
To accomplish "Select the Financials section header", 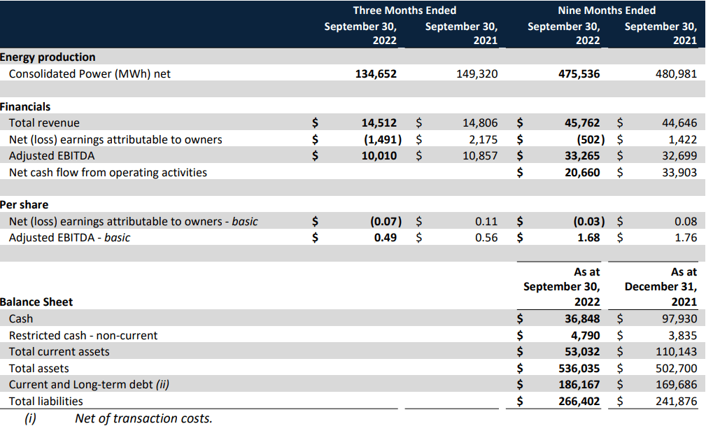I will click(24, 106).
